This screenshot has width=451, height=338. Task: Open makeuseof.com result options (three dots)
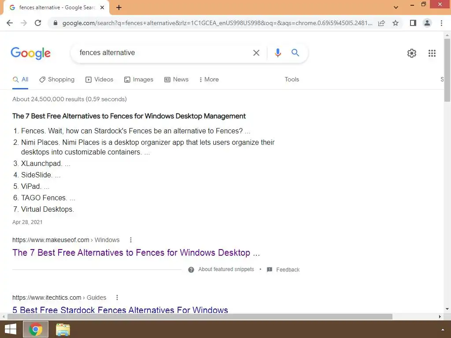point(130,240)
